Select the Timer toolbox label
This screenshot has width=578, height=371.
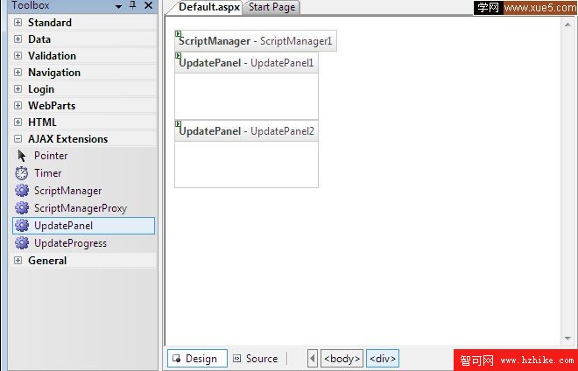[x=48, y=173]
